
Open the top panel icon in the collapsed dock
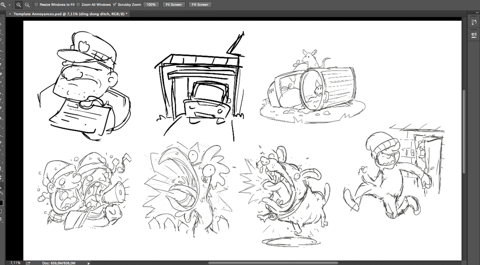[x=473, y=22]
